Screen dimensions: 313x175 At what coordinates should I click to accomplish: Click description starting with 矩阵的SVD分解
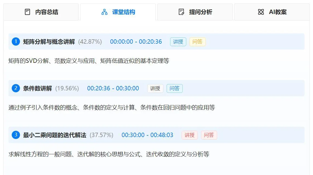pos(89,61)
